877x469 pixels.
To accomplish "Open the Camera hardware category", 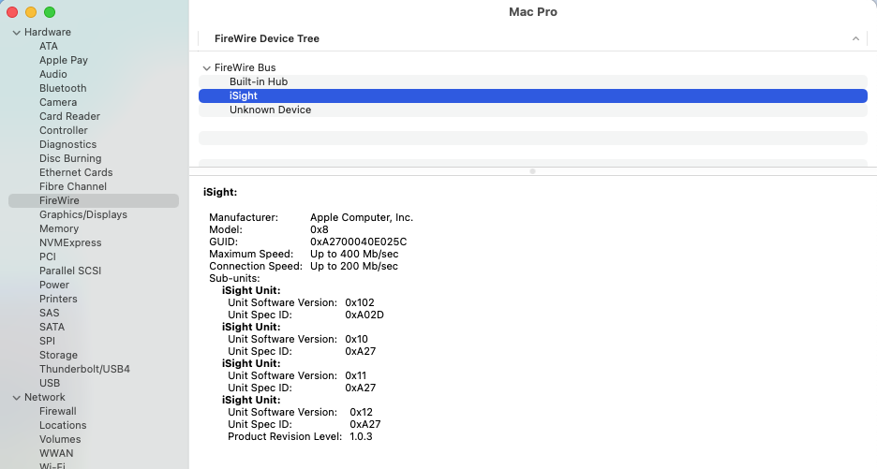I will point(58,102).
